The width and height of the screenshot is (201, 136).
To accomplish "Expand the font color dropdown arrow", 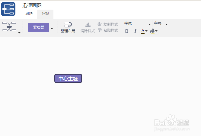I will coord(146,31).
